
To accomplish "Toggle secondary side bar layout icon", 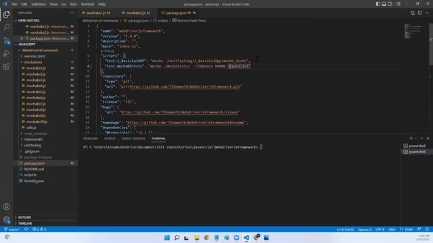I will pos(390,4).
